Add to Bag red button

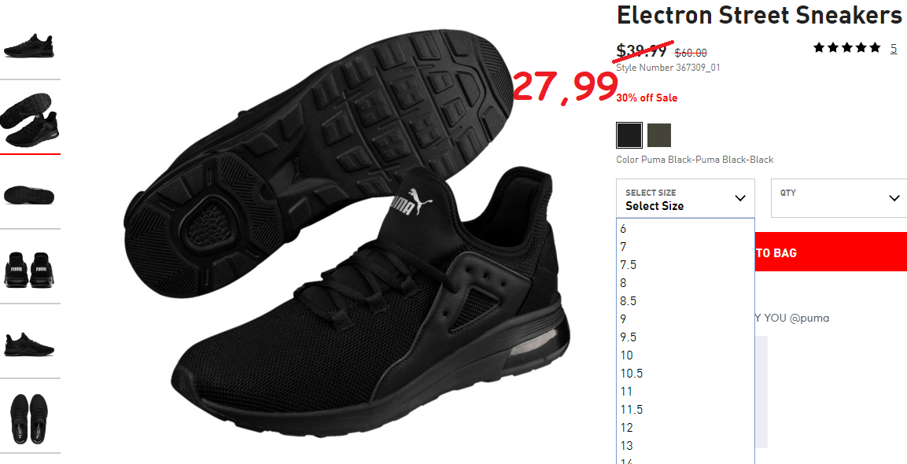tap(831, 252)
